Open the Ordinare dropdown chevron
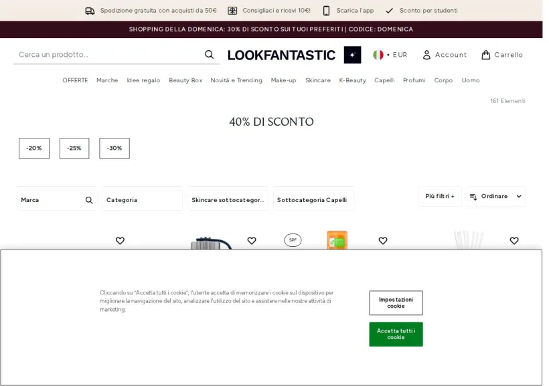The width and height of the screenshot is (549, 386). coord(519,197)
